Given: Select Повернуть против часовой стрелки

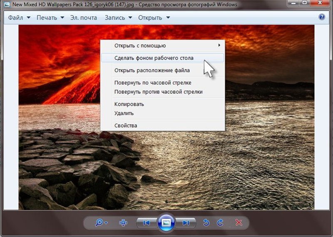Looking at the screenshot, I should tap(162, 92).
